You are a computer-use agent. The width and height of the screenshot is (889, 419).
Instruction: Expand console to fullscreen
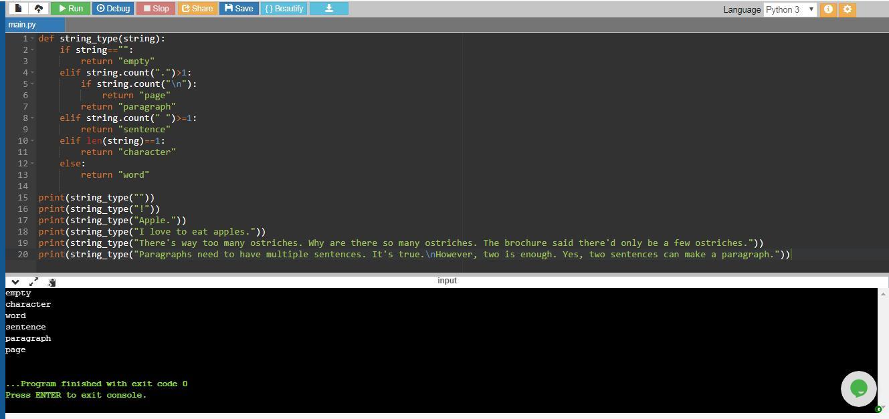(x=33, y=282)
